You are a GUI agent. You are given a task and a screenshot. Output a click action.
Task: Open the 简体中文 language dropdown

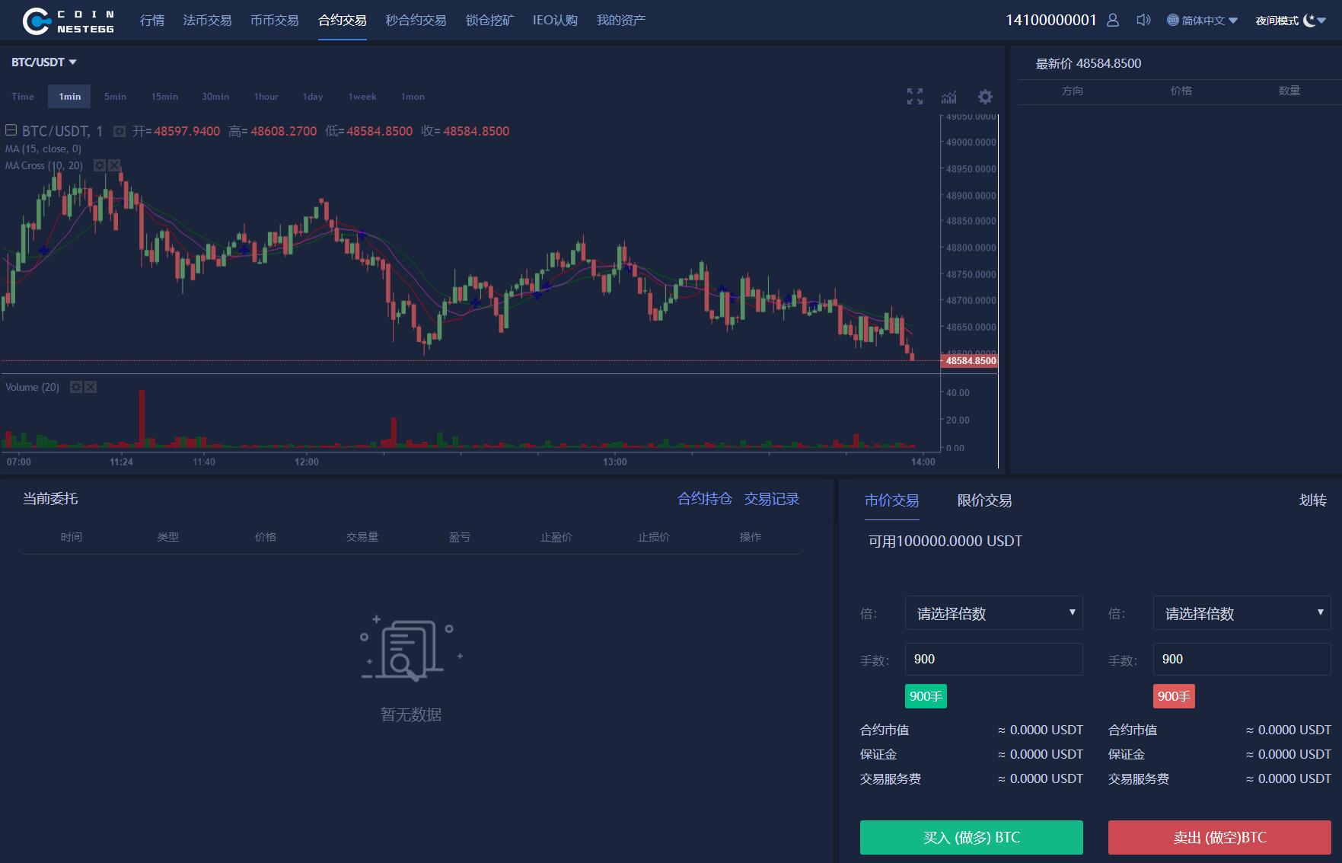point(1202,21)
